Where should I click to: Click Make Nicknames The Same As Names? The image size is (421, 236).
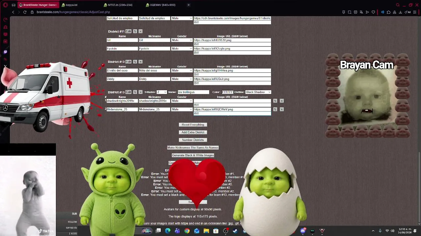coord(193,148)
